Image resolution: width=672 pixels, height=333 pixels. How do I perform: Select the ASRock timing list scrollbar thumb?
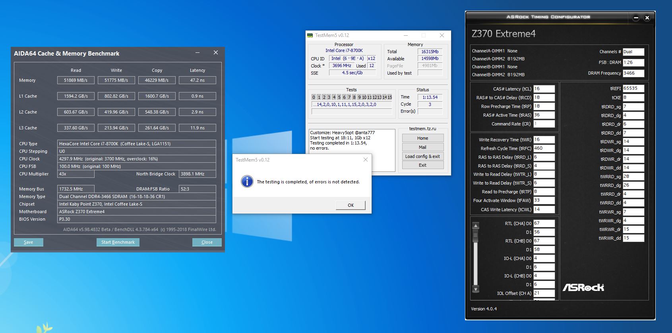(476, 236)
